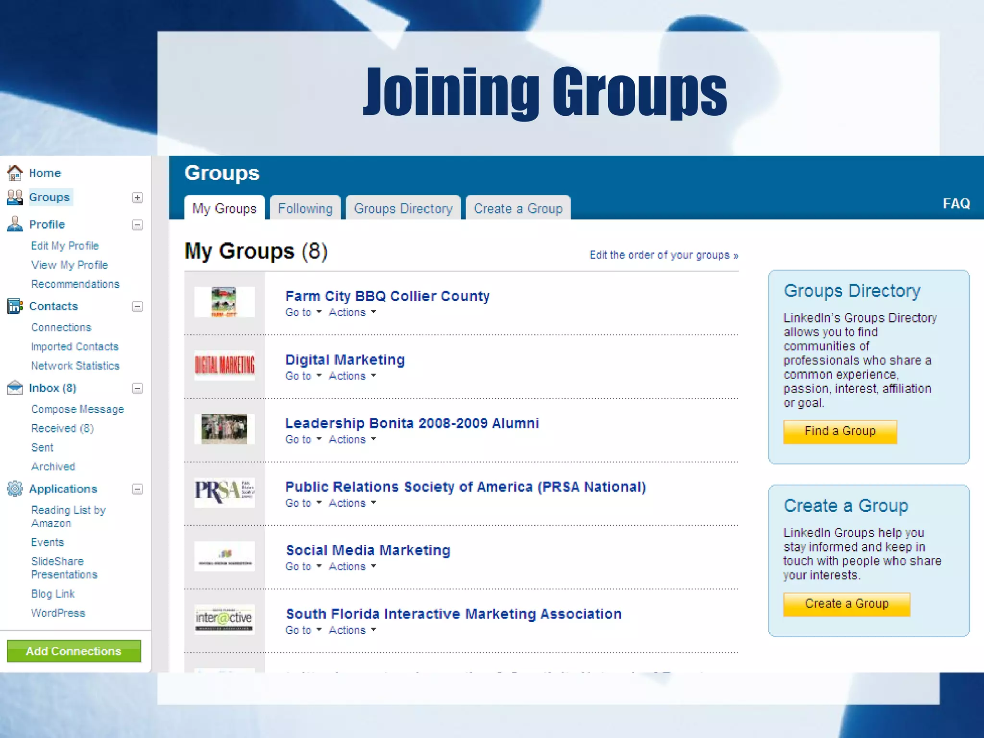Open Leadership Bonita 2008-2009 Alumni group

[412, 423]
